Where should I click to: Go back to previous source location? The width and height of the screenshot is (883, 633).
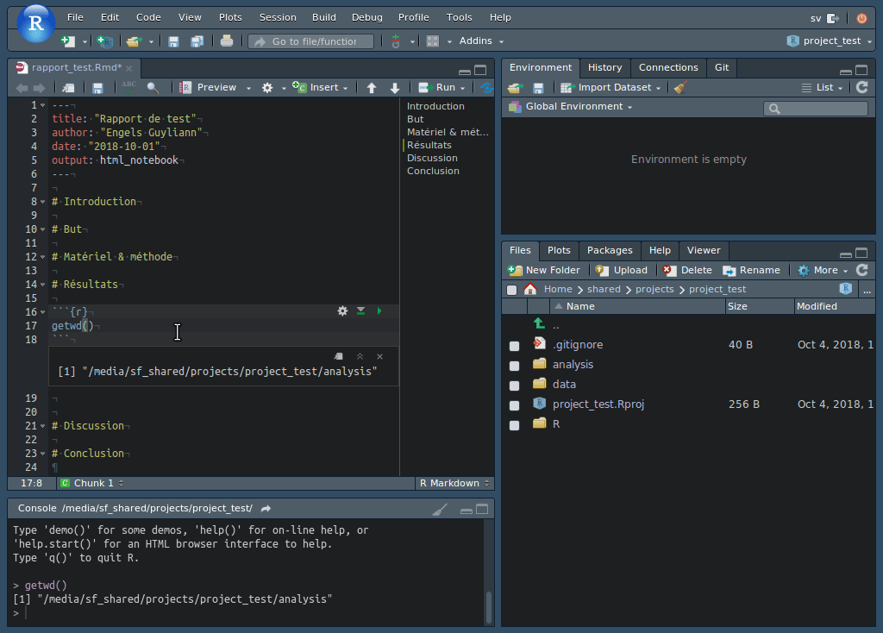(22, 88)
